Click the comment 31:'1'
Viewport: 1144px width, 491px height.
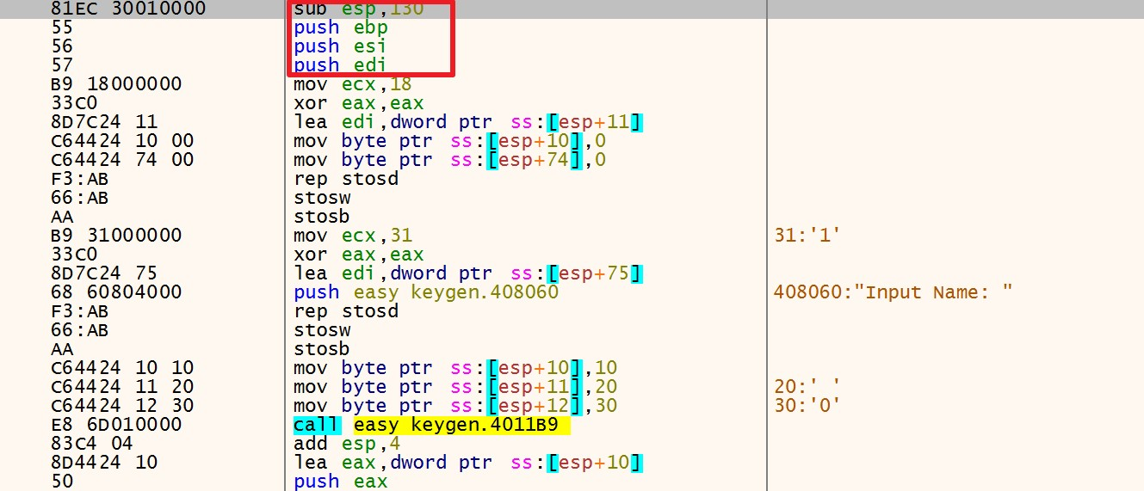pos(807,236)
